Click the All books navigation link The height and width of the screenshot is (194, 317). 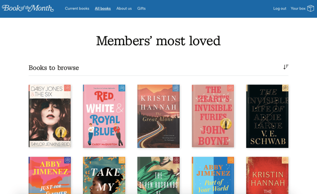(x=102, y=8)
